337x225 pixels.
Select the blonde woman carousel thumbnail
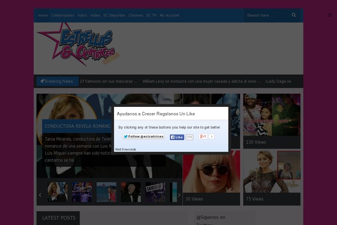click(x=57, y=192)
